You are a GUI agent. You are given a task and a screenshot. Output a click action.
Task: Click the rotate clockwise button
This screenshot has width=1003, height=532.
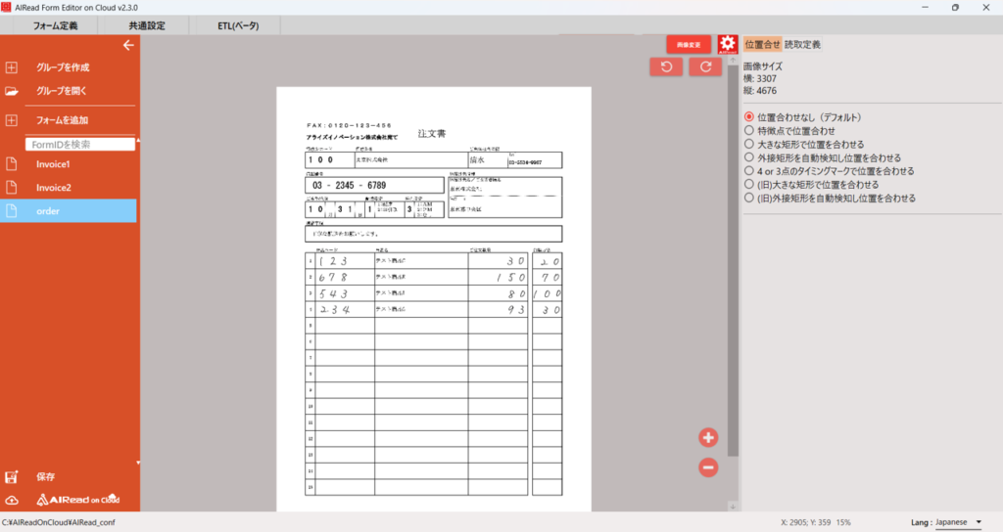pyautogui.click(x=705, y=66)
